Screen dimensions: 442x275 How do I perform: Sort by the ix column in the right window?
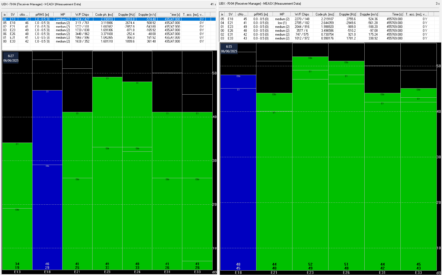pos(222,14)
